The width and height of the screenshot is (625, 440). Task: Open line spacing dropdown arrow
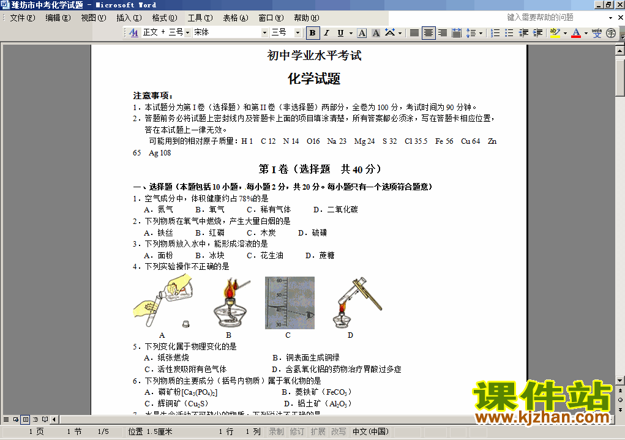pyautogui.click(x=481, y=33)
